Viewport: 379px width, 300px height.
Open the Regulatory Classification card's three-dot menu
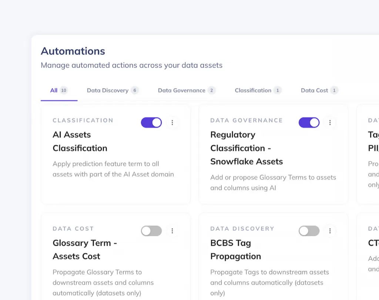click(330, 123)
